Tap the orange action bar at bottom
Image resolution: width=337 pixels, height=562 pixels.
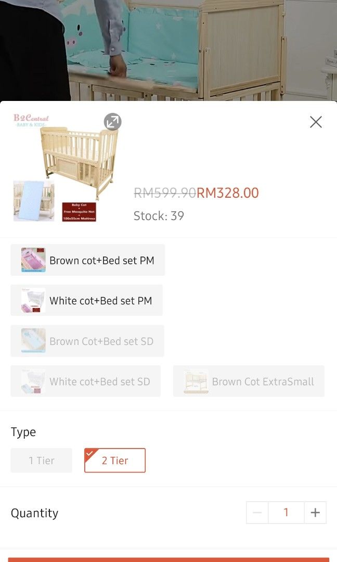click(168, 559)
